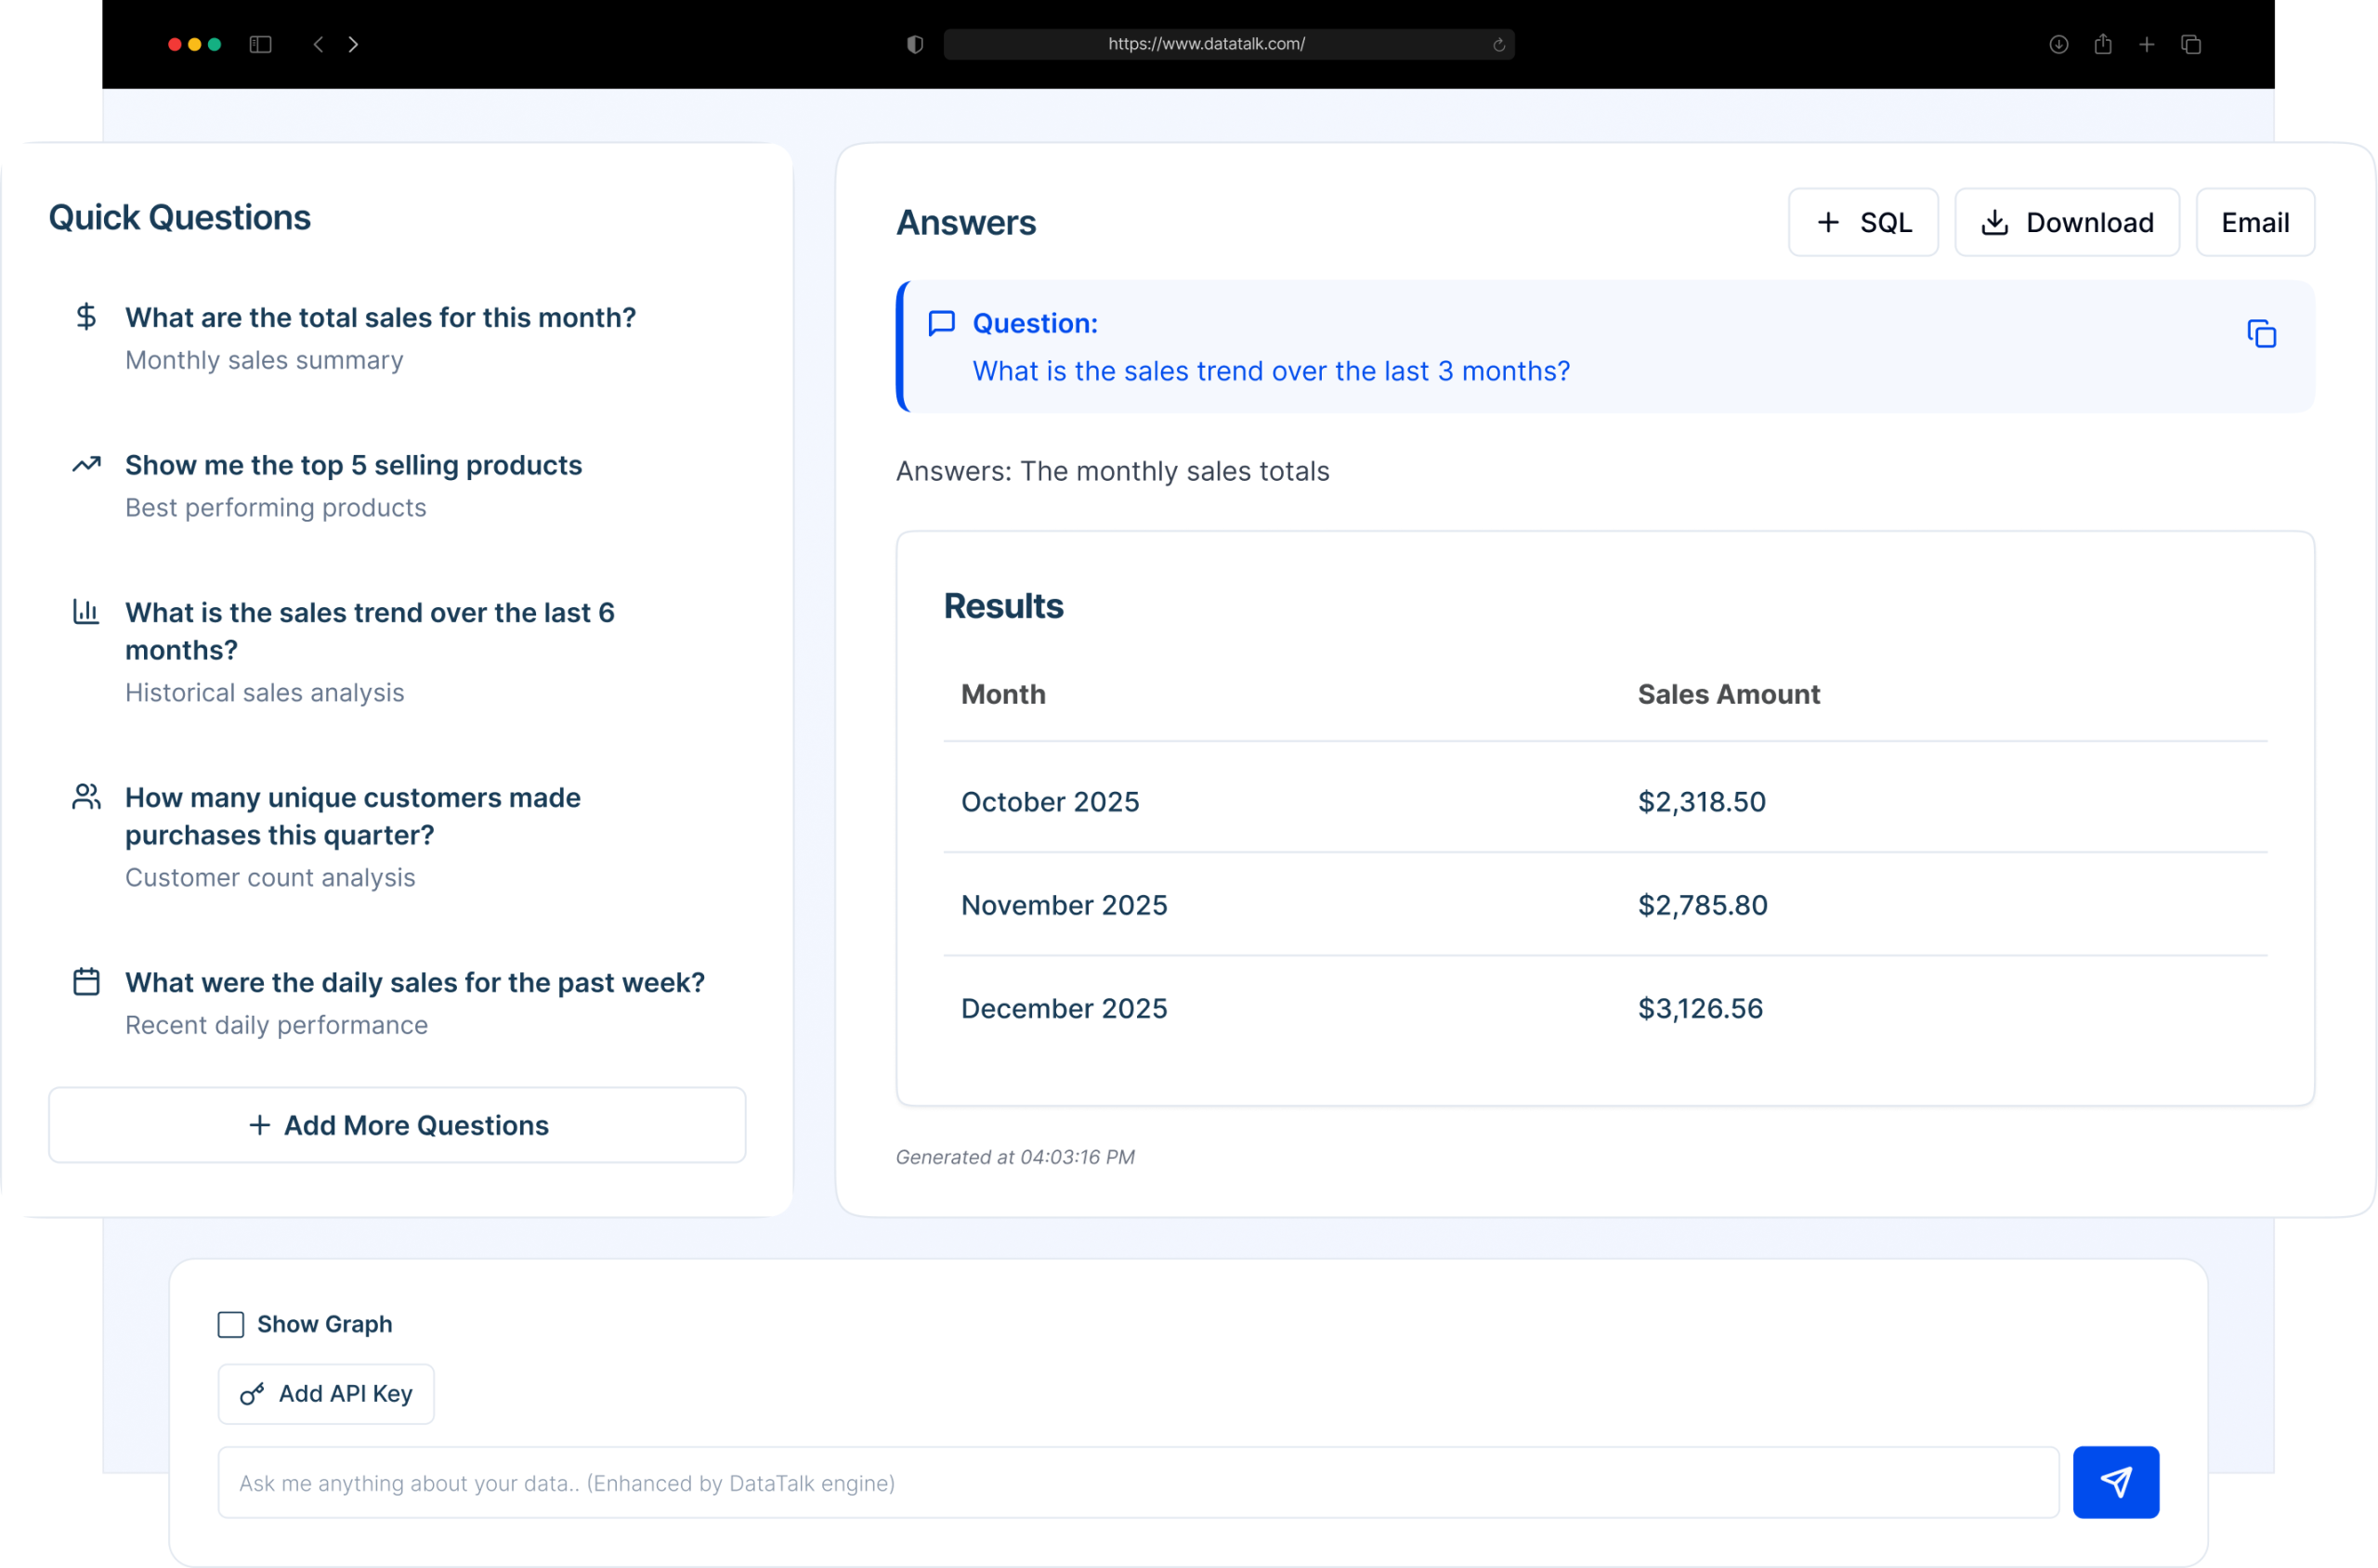Send the query with the paper plane button

click(2114, 1481)
